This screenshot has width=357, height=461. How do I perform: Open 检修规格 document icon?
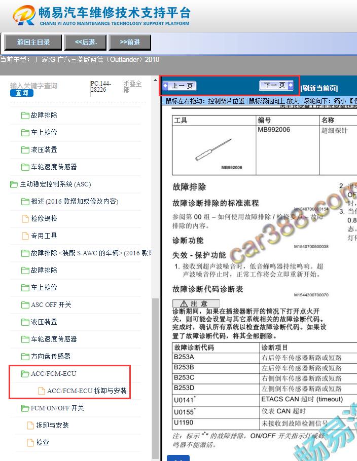pos(25,219)
